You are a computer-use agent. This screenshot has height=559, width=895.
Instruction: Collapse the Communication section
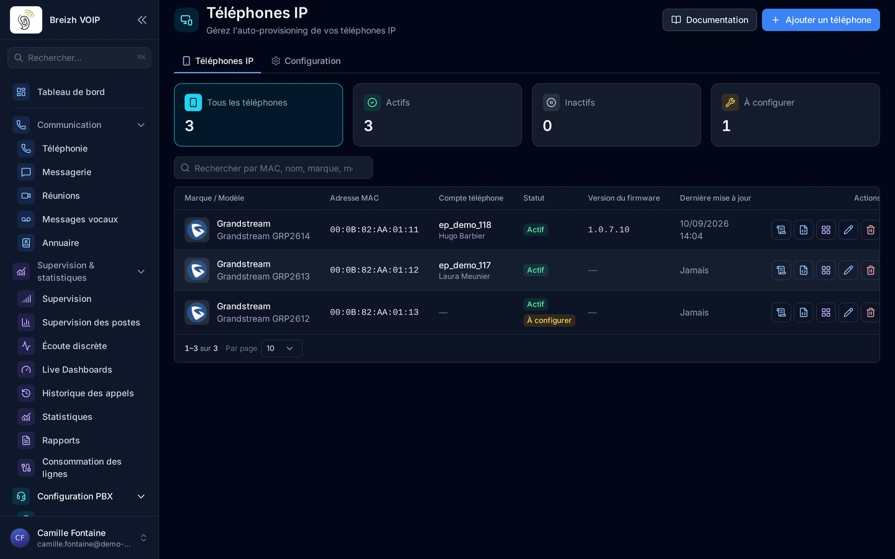tap(79, 125)
